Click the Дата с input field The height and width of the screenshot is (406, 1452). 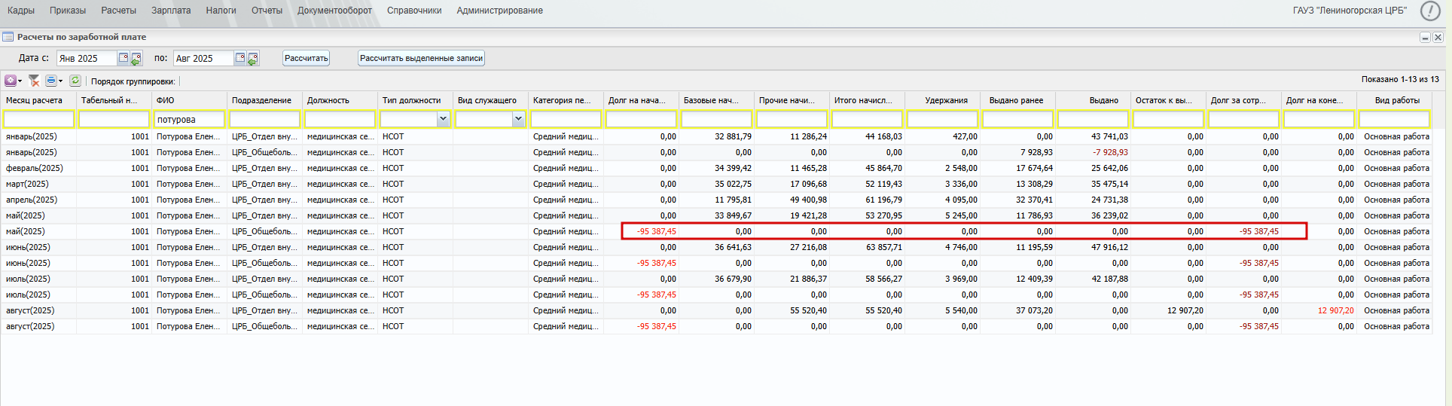[87, 58]
